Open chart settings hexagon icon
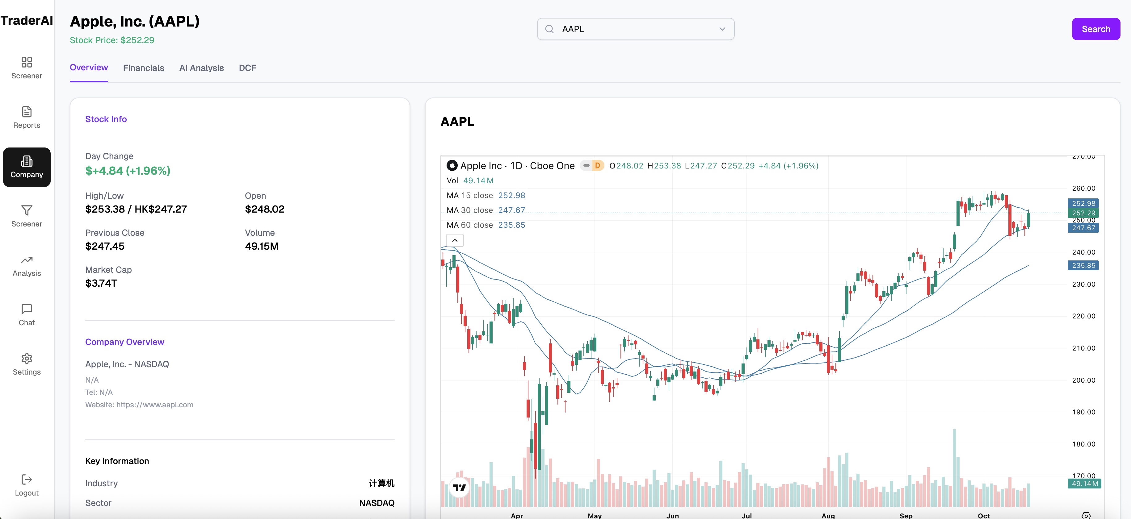 coord(1086,516)
